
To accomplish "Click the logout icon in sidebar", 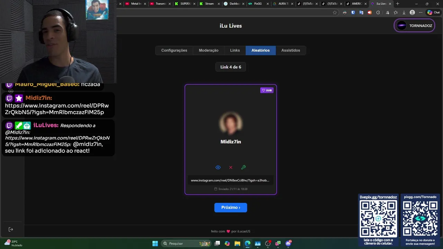I will 11,229.
